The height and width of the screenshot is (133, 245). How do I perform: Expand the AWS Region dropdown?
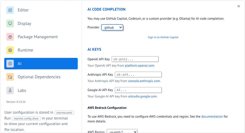122,131
